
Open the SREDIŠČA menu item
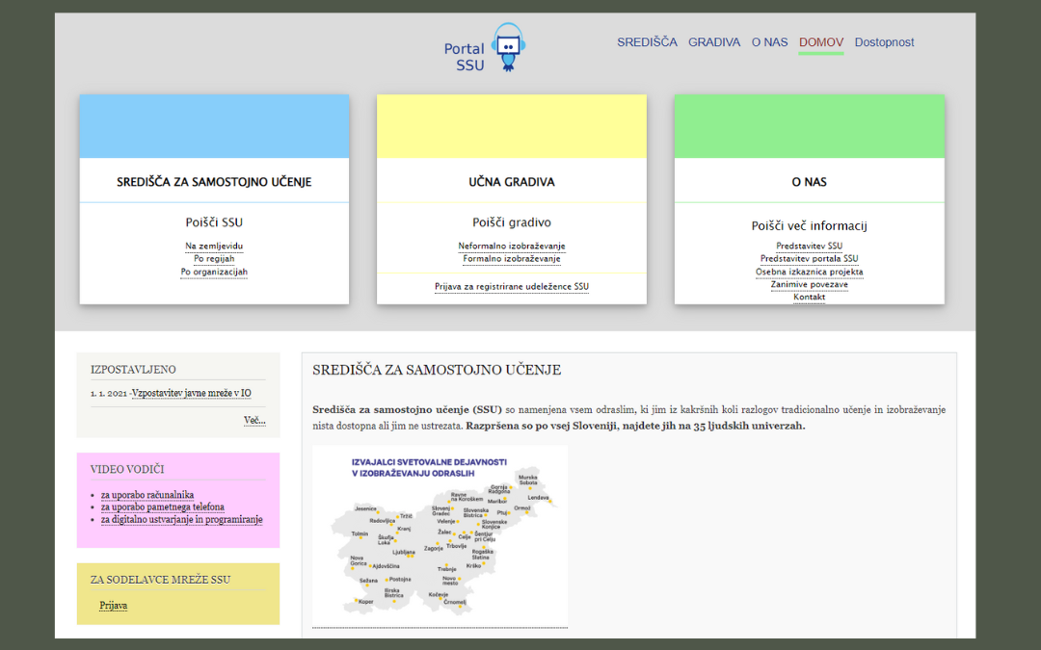647,42
